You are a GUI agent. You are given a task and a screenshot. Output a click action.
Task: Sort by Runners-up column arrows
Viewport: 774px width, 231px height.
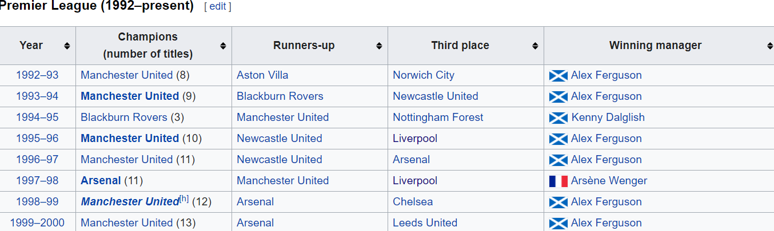click(379, 46)
